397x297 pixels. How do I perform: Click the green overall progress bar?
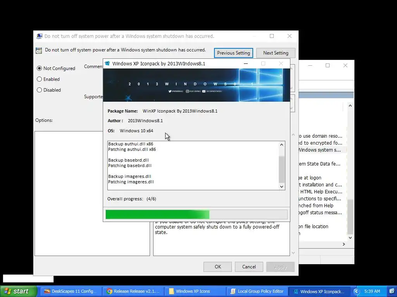[197, 214]
